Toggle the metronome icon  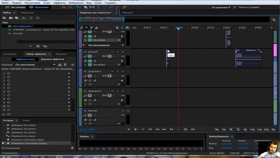117,28
